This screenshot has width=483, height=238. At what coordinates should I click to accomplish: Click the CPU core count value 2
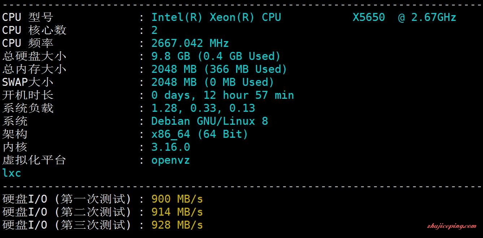click(155, 30)
